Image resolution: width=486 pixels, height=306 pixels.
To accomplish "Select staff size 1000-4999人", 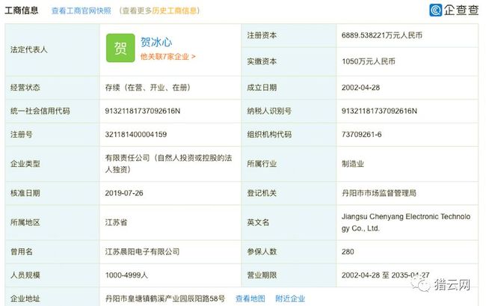I will (126, 275).
